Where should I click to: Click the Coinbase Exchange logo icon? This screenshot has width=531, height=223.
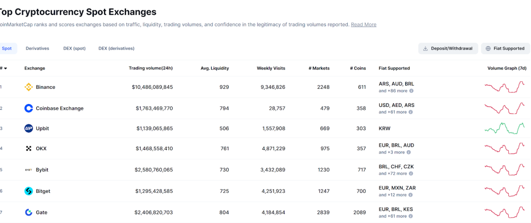(29, 108)
